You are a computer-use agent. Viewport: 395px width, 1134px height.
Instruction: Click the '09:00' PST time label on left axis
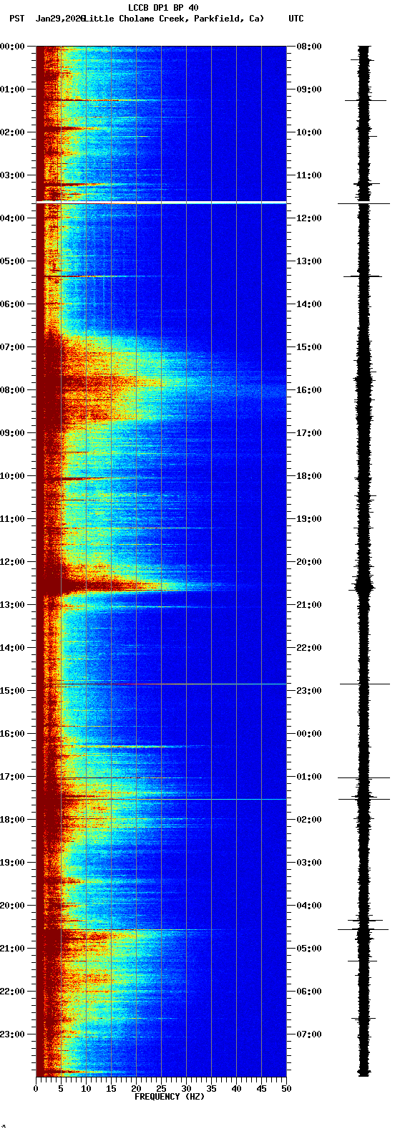click(x=12, y=433)
